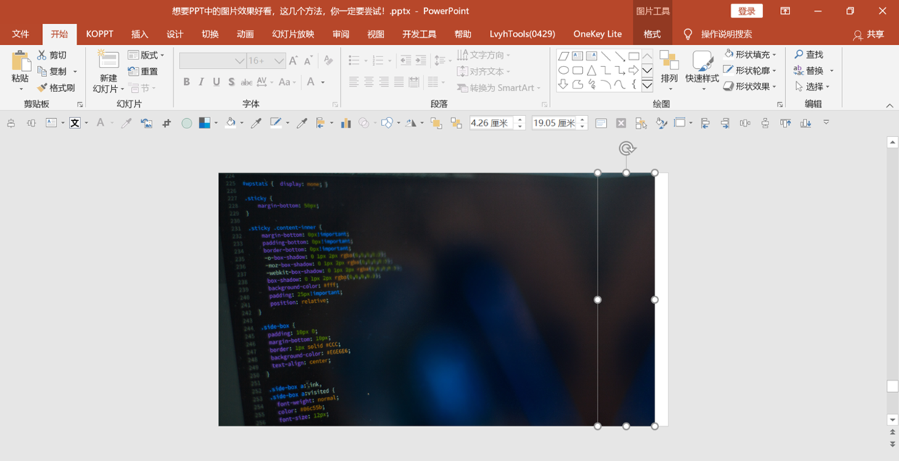Toggle right text alignment in paragraph group
The width and height of the screenshot is (899, 461).
click(384, 82)
